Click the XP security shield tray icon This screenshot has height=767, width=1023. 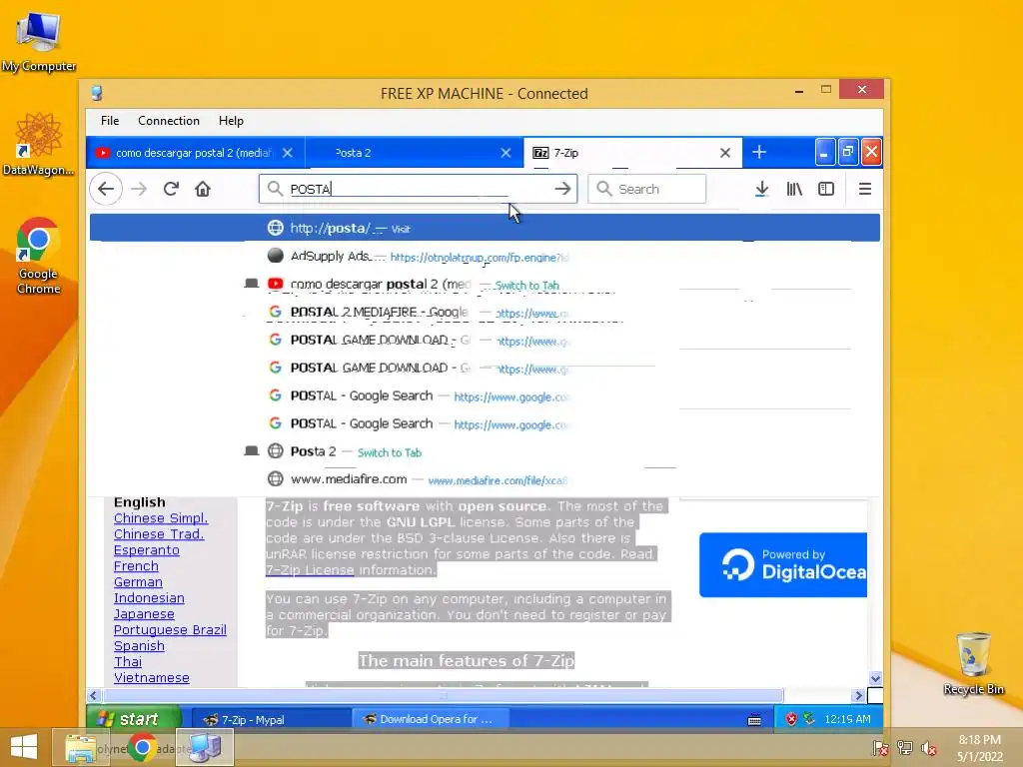791,719
